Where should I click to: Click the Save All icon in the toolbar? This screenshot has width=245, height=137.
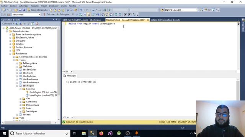pos(24,10)
